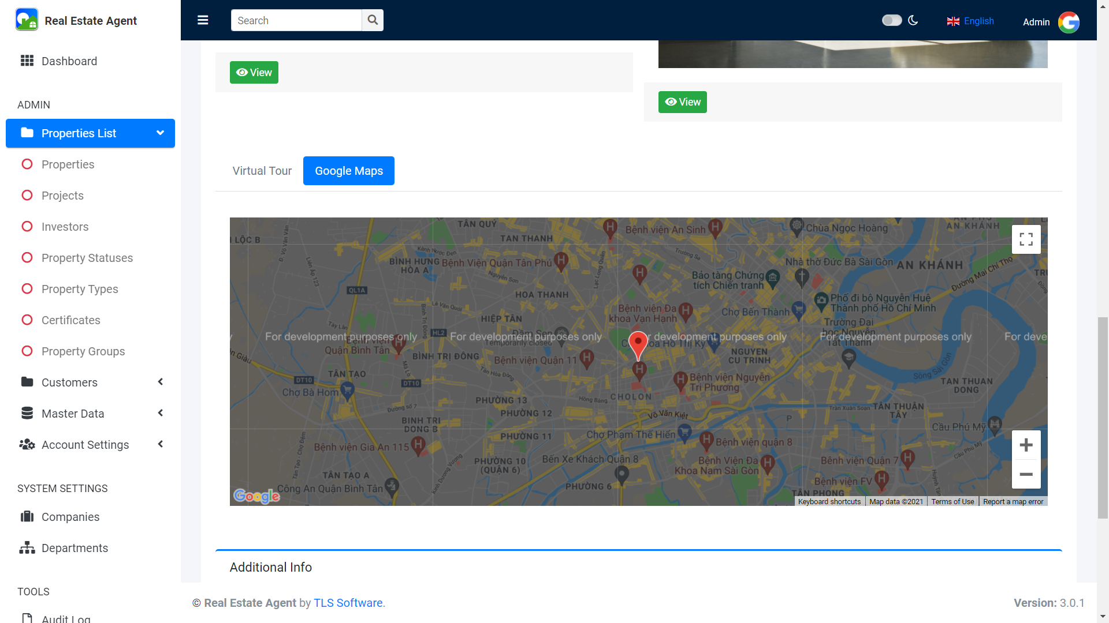Click the hamburger menu icon
The image size is (1109, 623).
coord(203,20)
